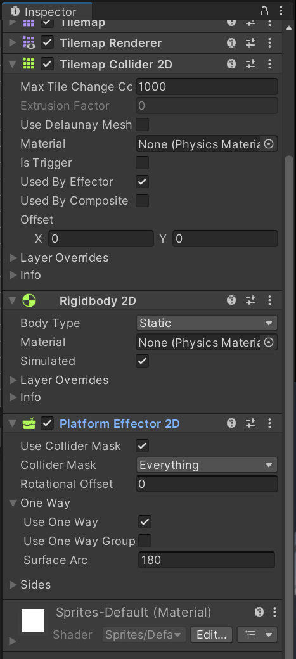Disable the Platform Effector 2D component checkbox
Viewport: 296px width, 659px height.
tap(47, 423)
